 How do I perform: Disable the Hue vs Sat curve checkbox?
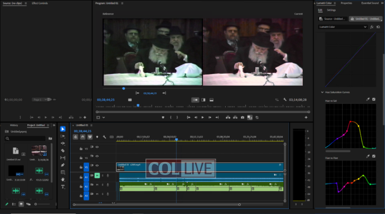click(374, 100)
